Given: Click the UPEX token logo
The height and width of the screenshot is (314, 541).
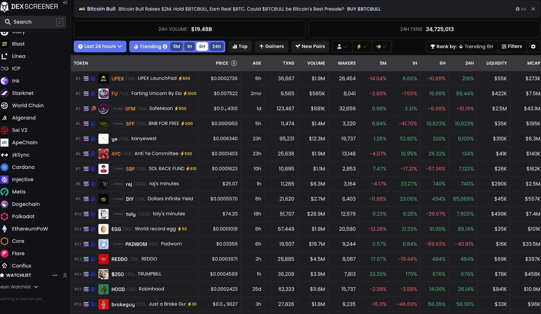Looking at the screenshot, I should pos(103,78).
